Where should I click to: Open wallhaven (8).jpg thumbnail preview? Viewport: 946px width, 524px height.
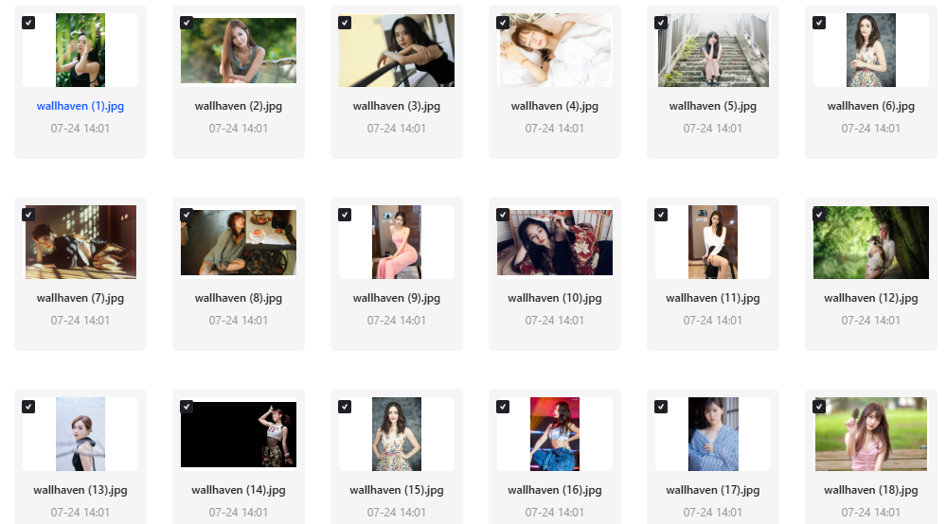(x=239, y=243)
